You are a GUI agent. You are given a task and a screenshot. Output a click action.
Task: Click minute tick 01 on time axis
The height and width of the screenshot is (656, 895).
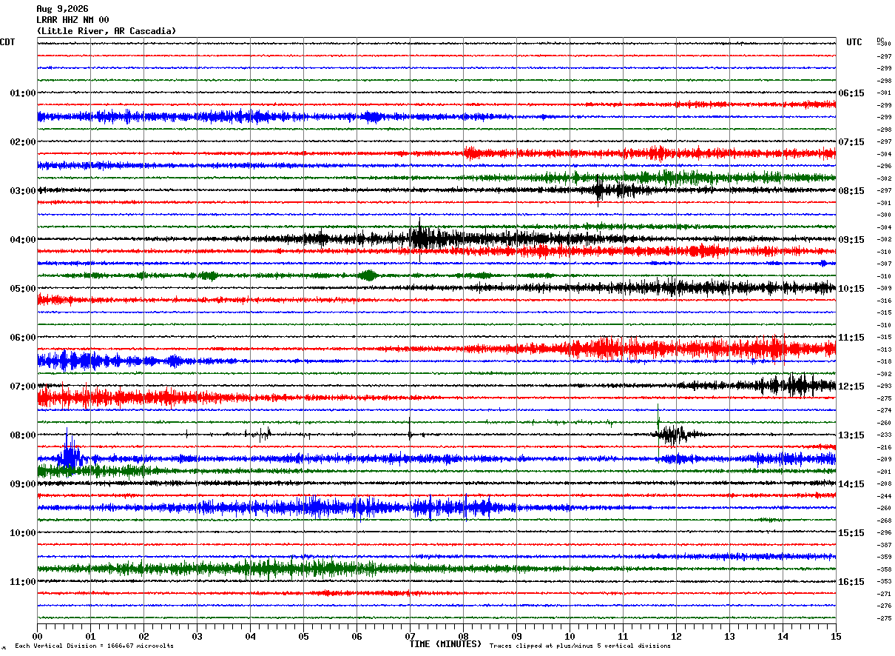click(x=90, y=636)
